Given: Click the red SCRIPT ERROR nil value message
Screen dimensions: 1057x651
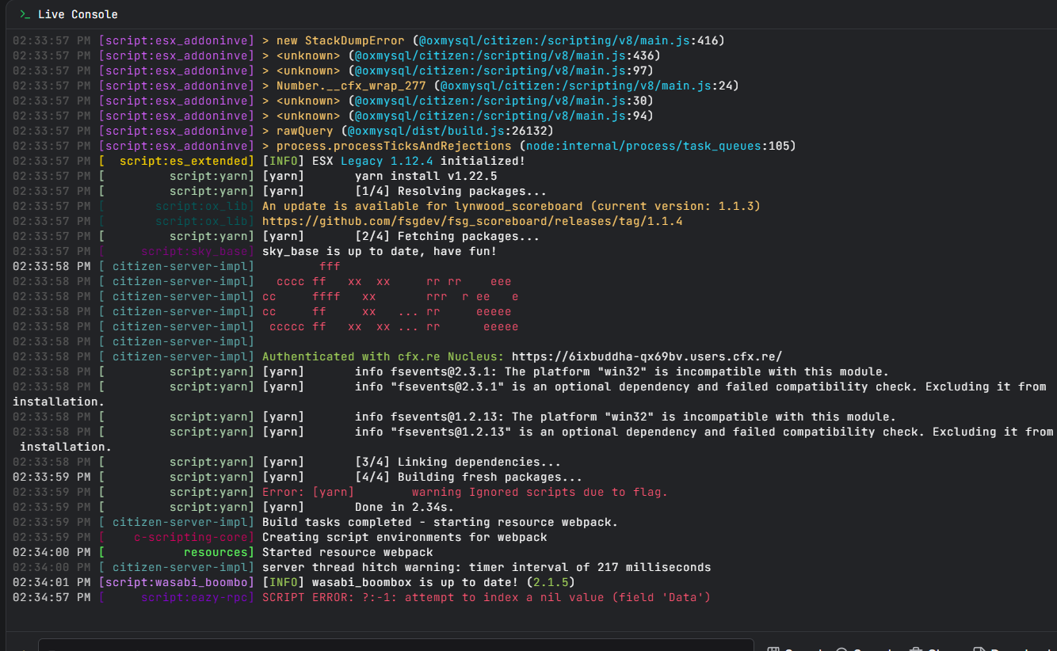Looking at the screenshot, I should click(x=486, y=597).
